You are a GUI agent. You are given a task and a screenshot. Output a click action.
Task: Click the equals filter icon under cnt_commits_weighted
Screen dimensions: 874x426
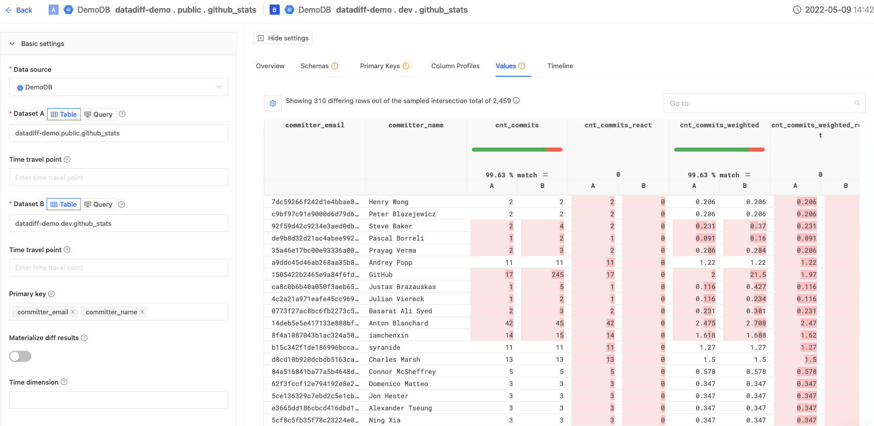tap(748, 175)
